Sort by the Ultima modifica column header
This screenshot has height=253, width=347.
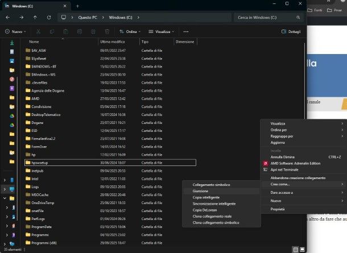click(x=112, y=42)
